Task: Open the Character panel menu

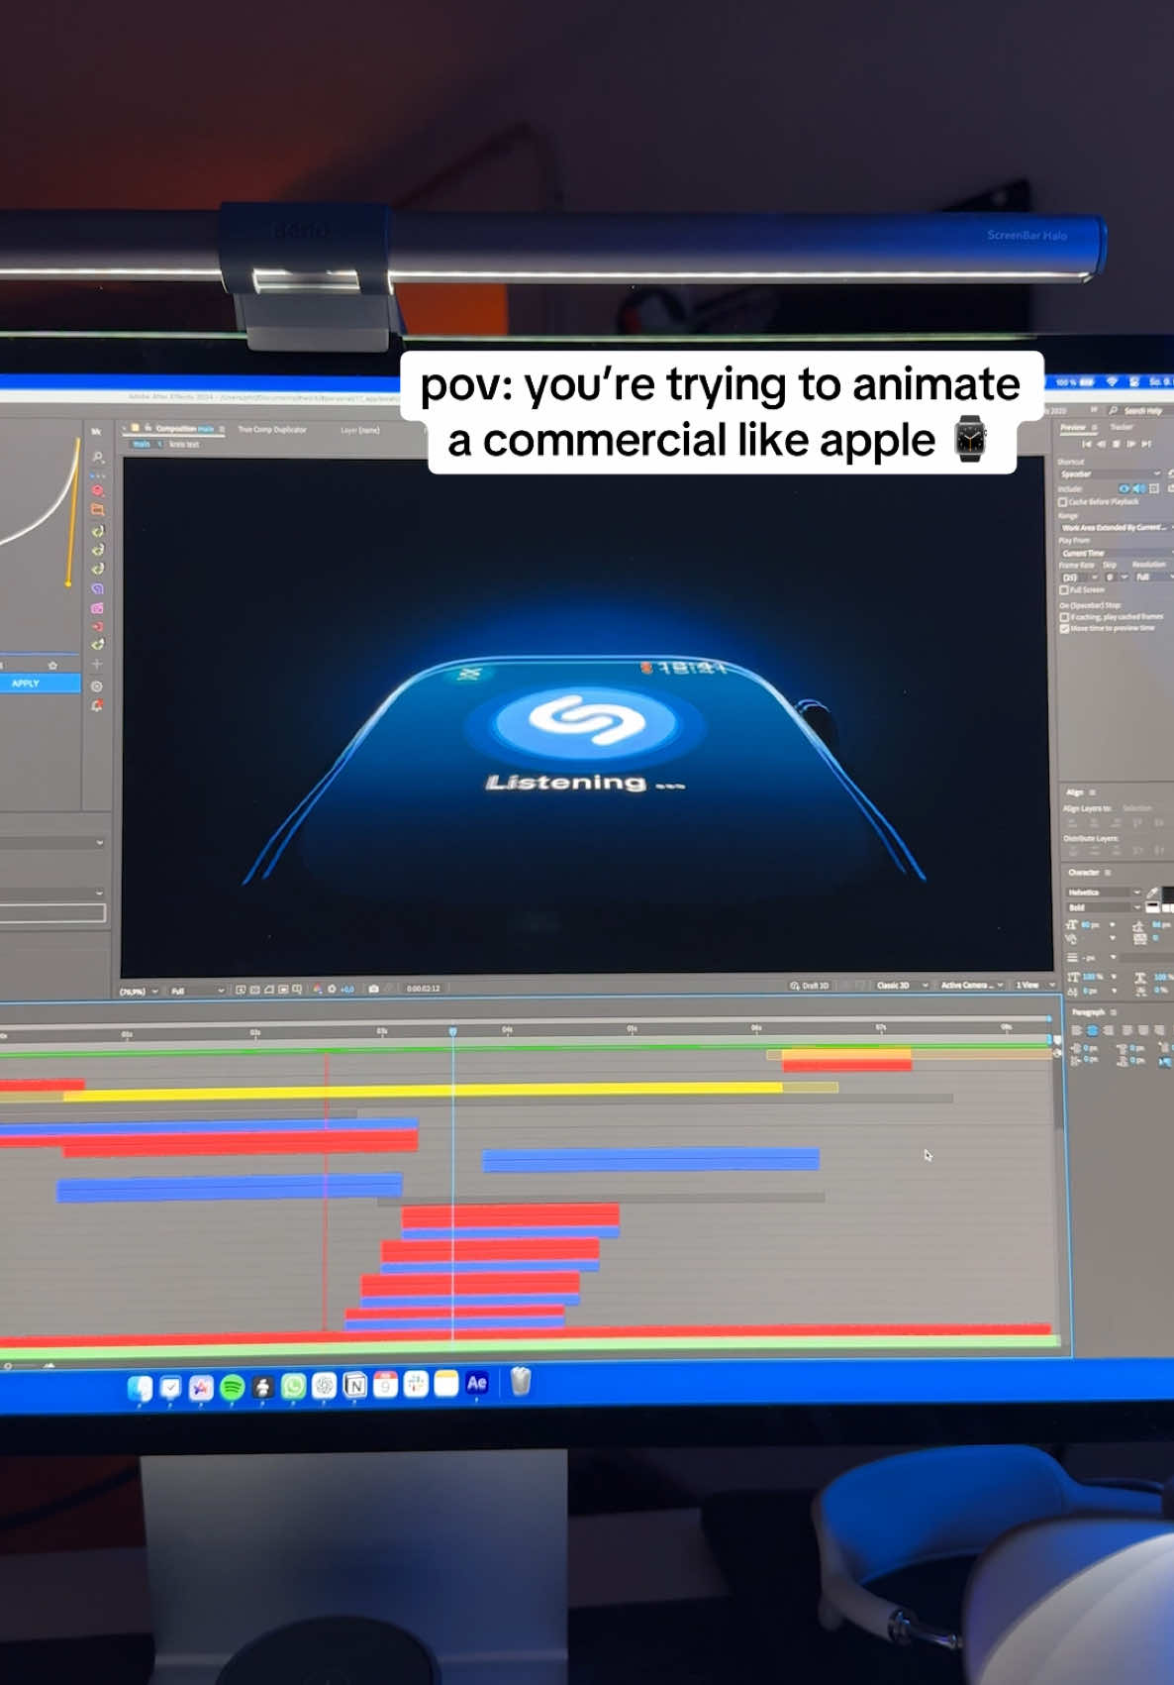Action: (1108, 873)
